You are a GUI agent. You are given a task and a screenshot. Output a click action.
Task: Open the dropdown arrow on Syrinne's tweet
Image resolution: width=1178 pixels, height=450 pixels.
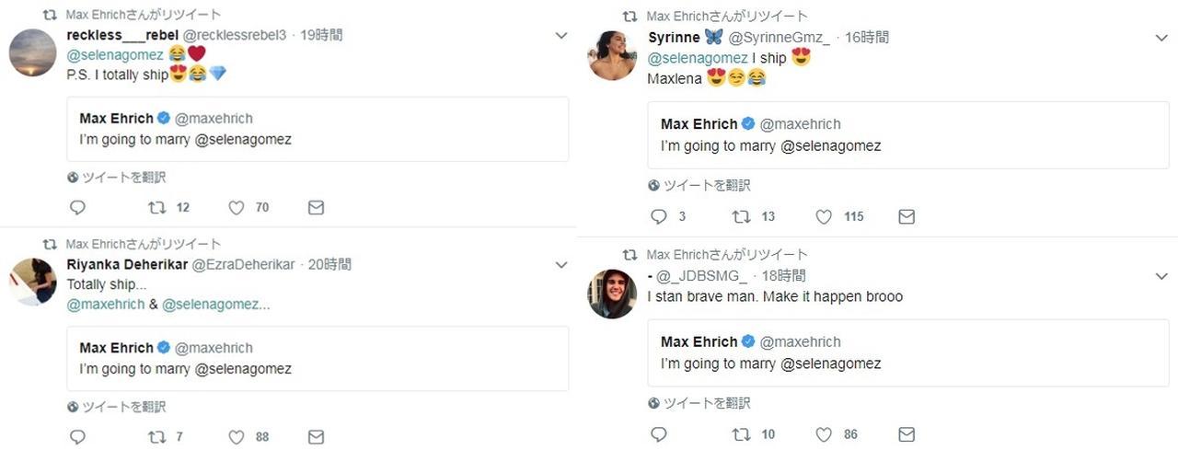pyautogui.click(x=1161, y=38)
